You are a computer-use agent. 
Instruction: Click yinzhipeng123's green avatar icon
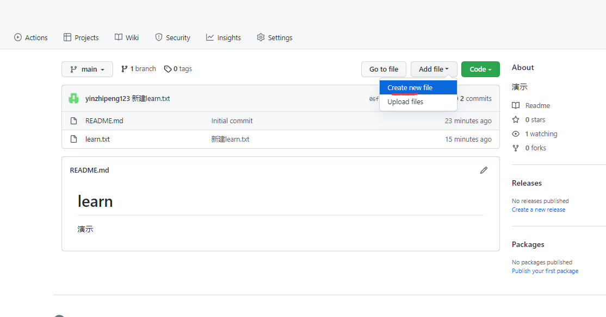(x=73, y=98)
